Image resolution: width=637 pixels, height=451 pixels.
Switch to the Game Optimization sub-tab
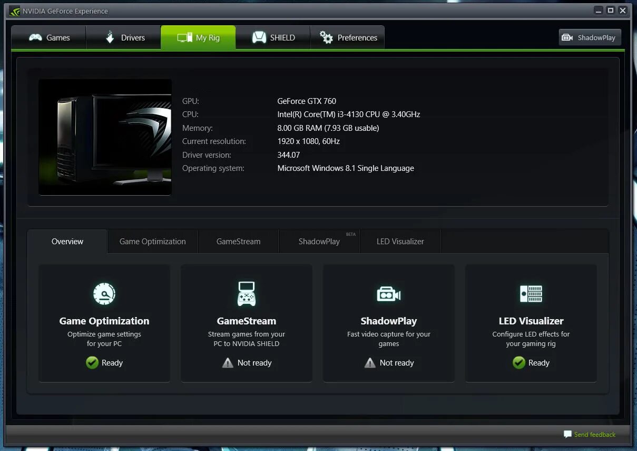point(153,242)
